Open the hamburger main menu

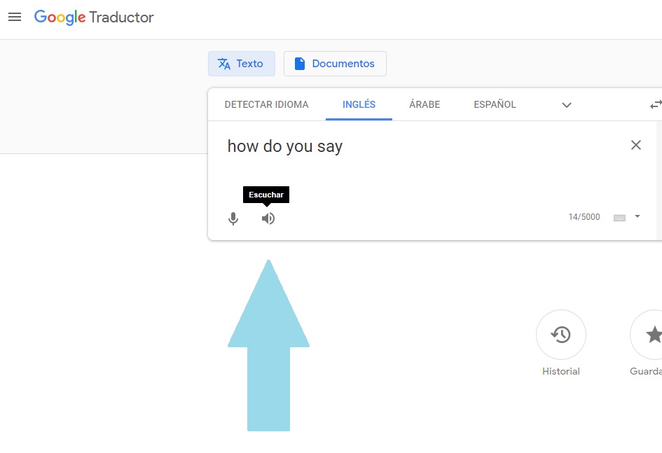pyautogui.click(x=15, y=17)
